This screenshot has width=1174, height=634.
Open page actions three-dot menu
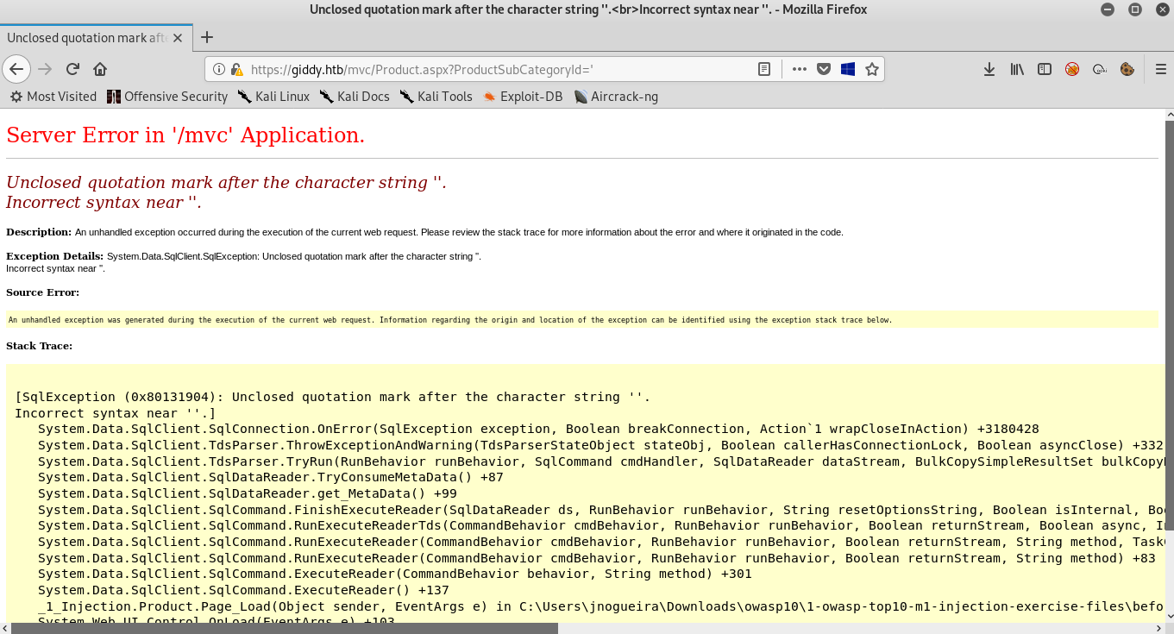(799, 69)
